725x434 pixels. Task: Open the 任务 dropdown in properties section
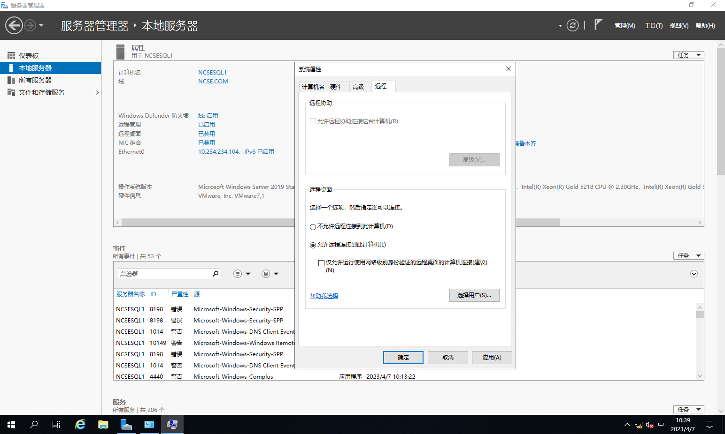click(688, 55)
